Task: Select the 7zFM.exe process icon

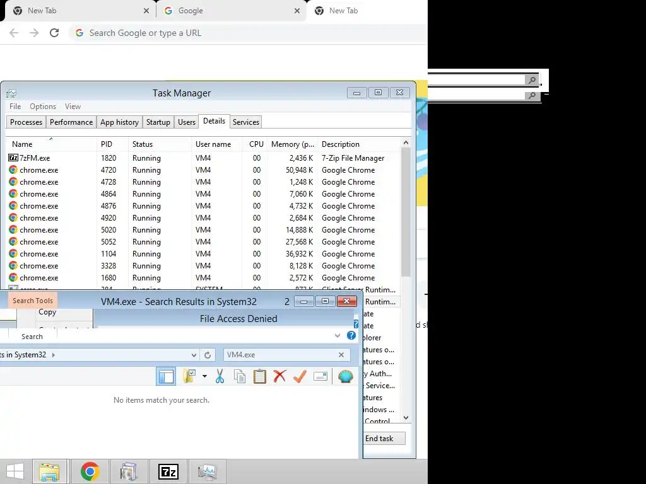Action: (13, 158)
